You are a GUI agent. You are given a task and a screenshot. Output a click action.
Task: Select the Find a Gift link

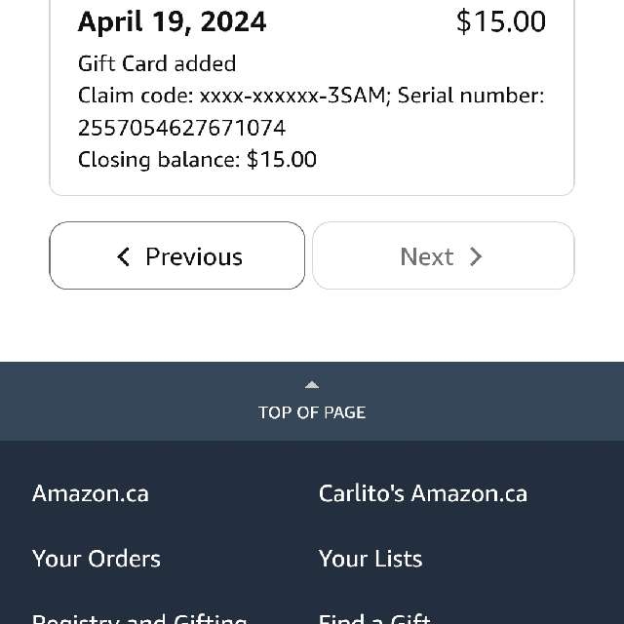pyautogui.click(x=374, y=618)
